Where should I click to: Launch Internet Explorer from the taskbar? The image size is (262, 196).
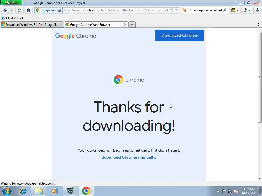pos(23,191)
